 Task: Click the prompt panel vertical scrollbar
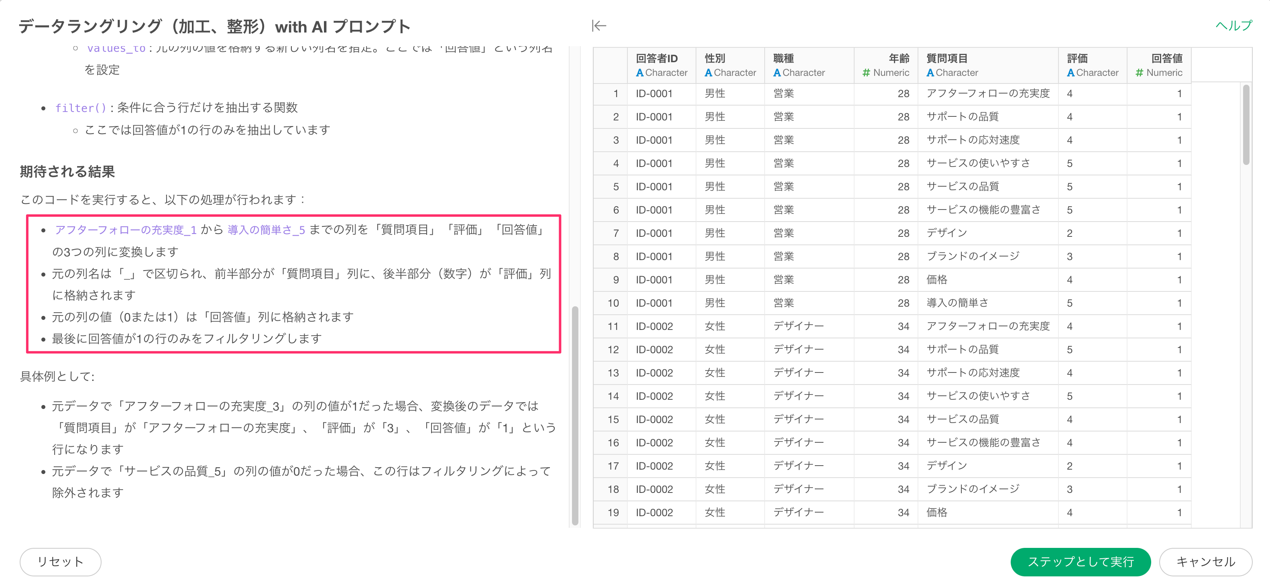(574, 414)
